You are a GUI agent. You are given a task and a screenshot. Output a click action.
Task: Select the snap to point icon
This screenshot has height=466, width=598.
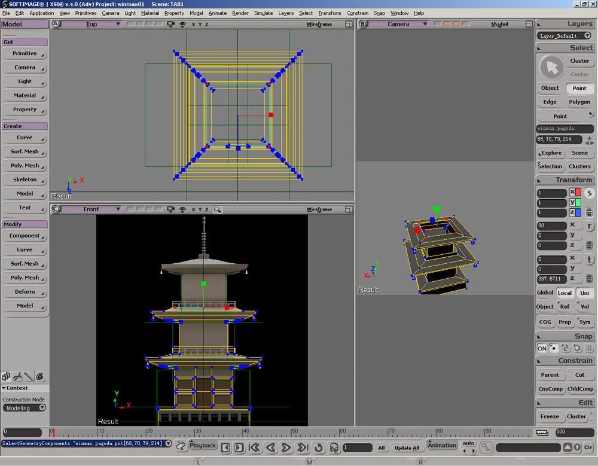tap(553, 348)
